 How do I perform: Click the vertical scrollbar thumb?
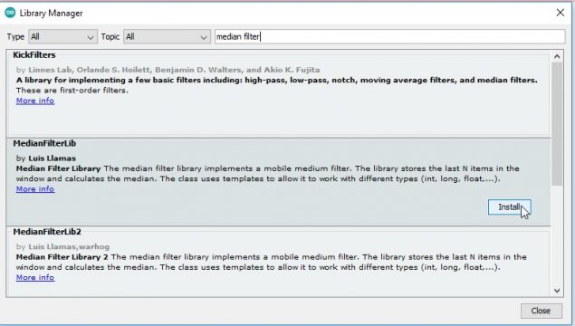tap(557, 124)
